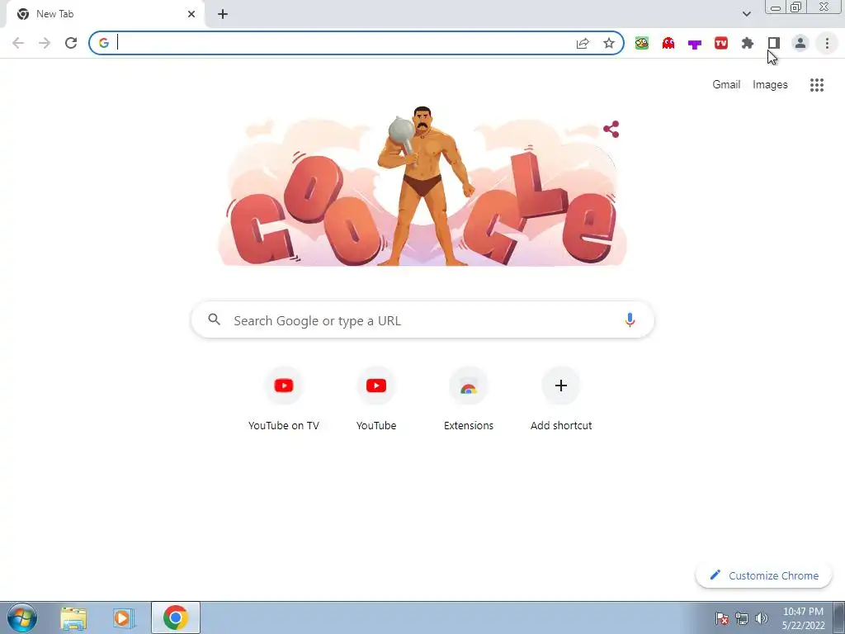Open the YouTube on TV shortcut
Image resolution: width=845 pixels, height=634 pixels.
(x=284, y=400)
